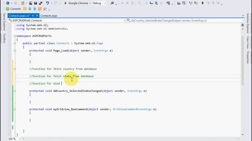Viewport: 252px width, 141px height.
Task: Click the Comment out selected lines icon
Action: coord(191,3)
